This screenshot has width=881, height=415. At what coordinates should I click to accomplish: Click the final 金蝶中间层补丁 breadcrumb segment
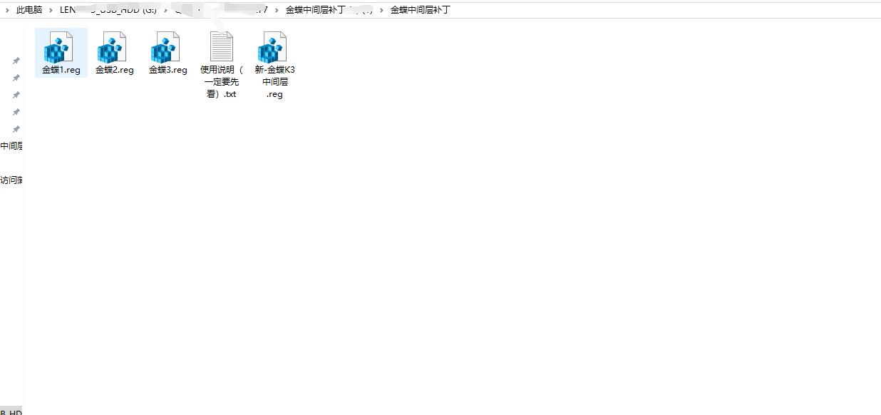[421, 10]
